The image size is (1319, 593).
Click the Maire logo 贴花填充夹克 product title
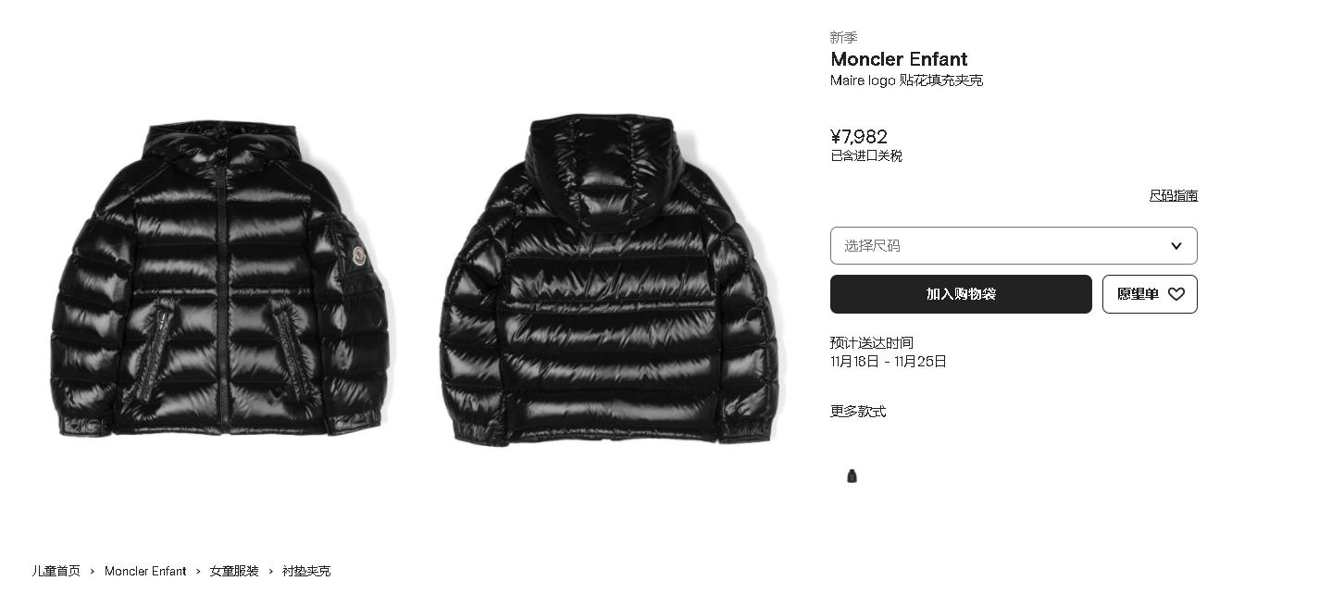coord(906,80)
